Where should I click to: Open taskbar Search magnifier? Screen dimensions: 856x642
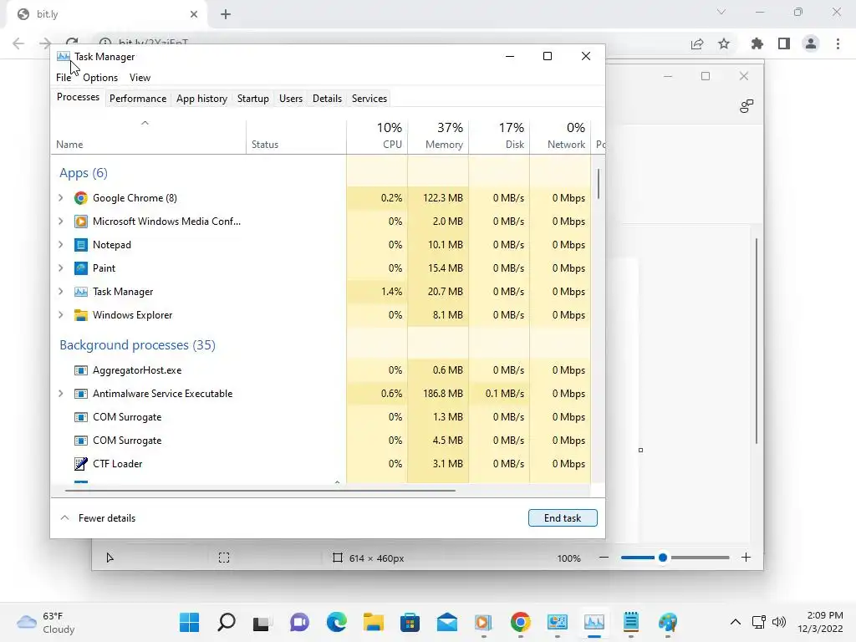[226, 622]
